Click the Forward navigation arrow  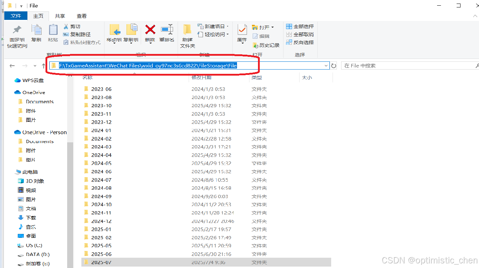(x=25, y=66)
